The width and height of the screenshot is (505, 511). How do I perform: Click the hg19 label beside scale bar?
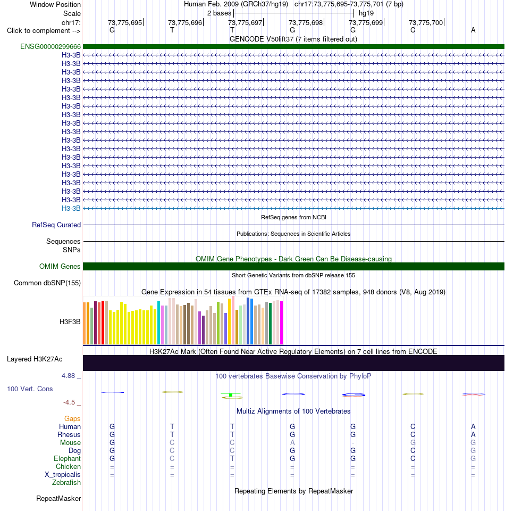[366, 13]
